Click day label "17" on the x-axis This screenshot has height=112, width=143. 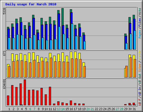pyautogui.click(x=75, y=109)
